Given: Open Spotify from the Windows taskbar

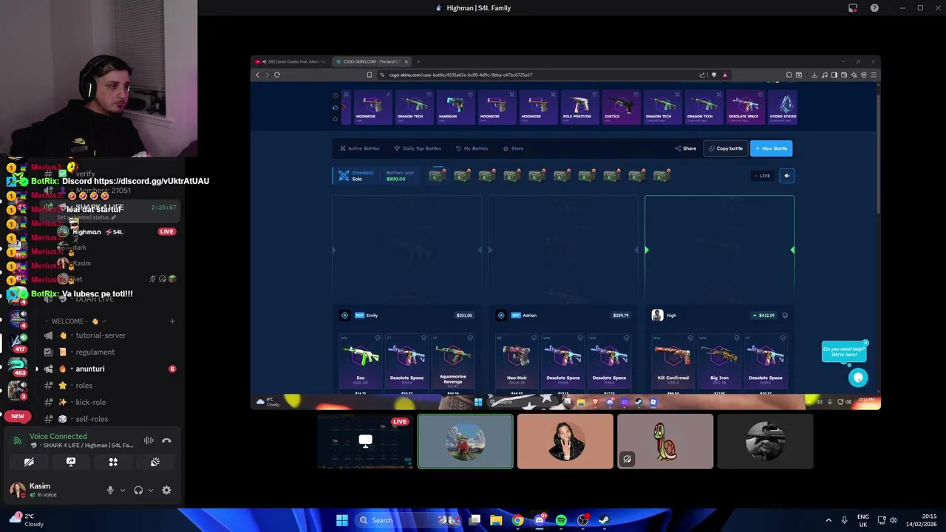Looking at the screenshot, I should [562, 520].
